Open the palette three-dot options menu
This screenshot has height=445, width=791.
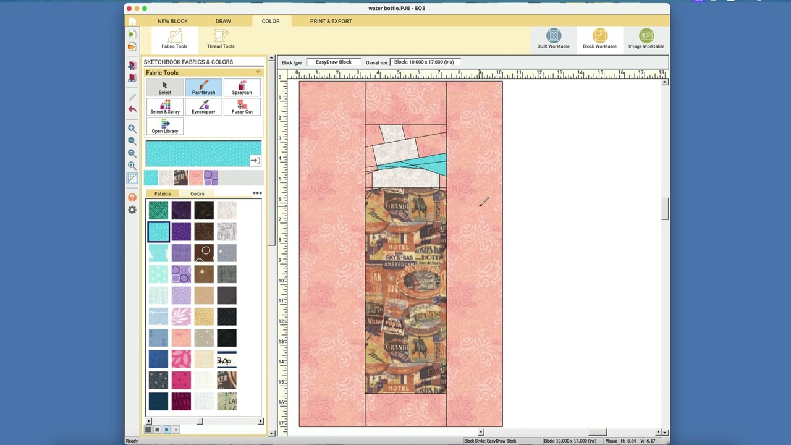[257, 193]
